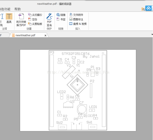
Task: Close the newWeather.pdf tab
Action: pyautogui.click(x=45, y=36)
